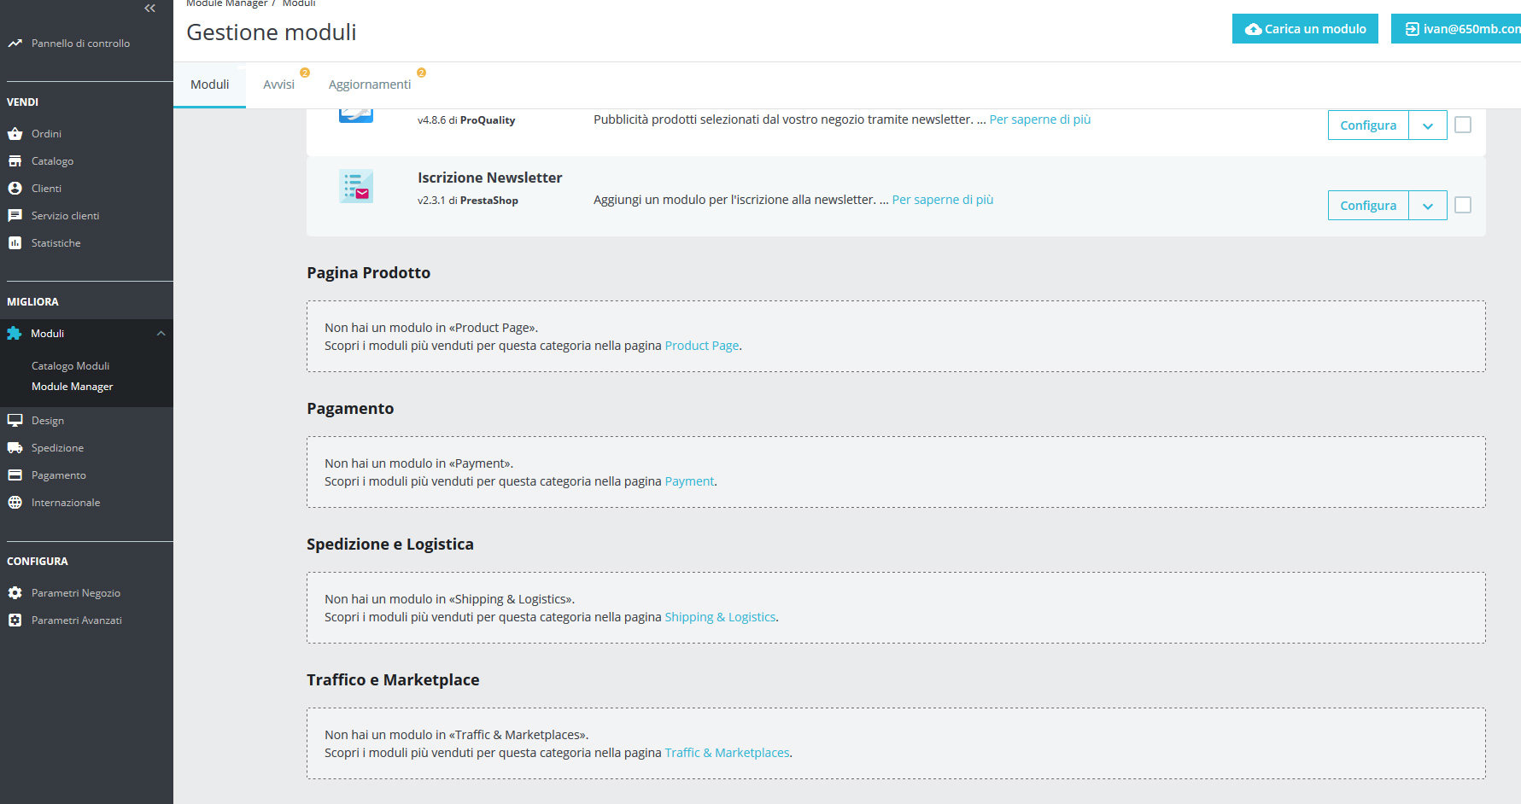The image size is (1521, 804).
Task: Click the Traffico e Marketplace section heading
Action: point(393,680)
